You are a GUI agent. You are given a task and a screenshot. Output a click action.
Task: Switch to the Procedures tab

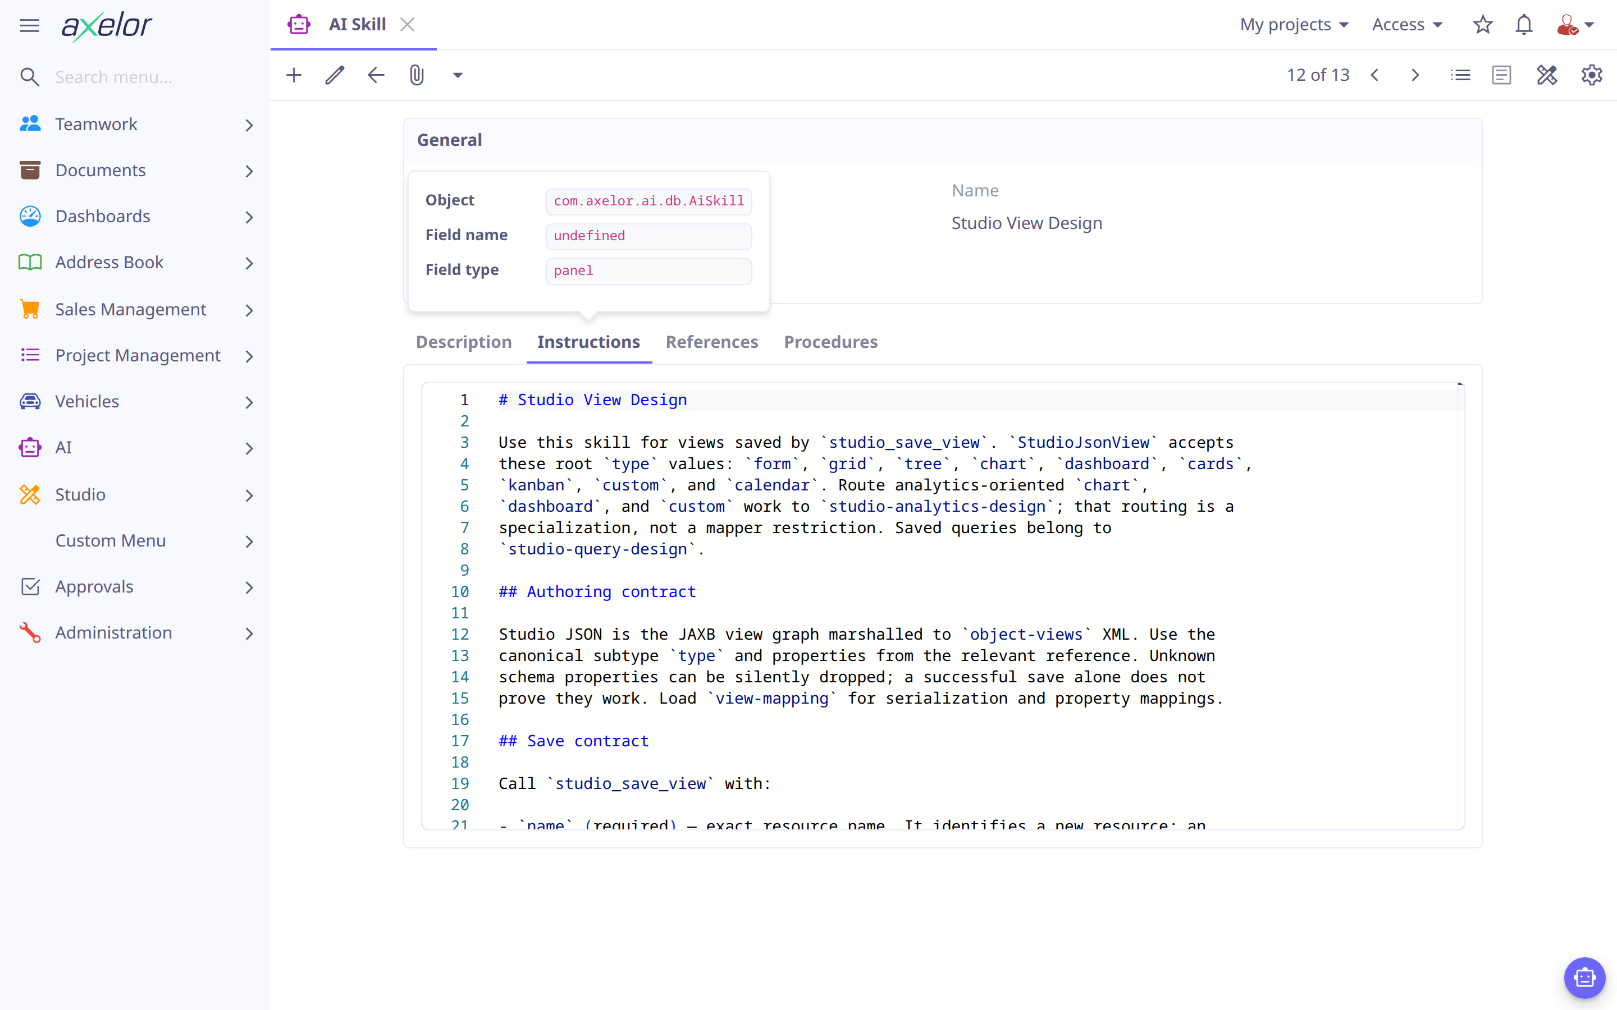tap(830, 342)
